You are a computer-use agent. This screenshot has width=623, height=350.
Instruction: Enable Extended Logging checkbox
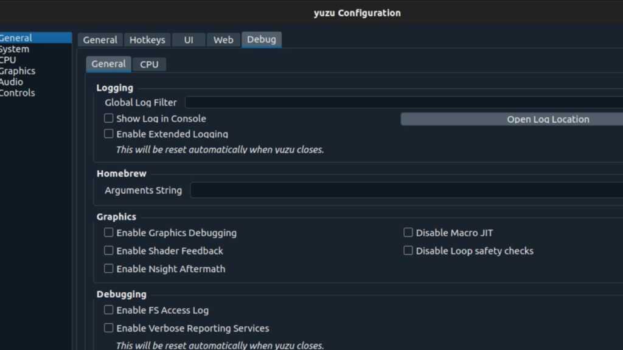coord(108,134)
